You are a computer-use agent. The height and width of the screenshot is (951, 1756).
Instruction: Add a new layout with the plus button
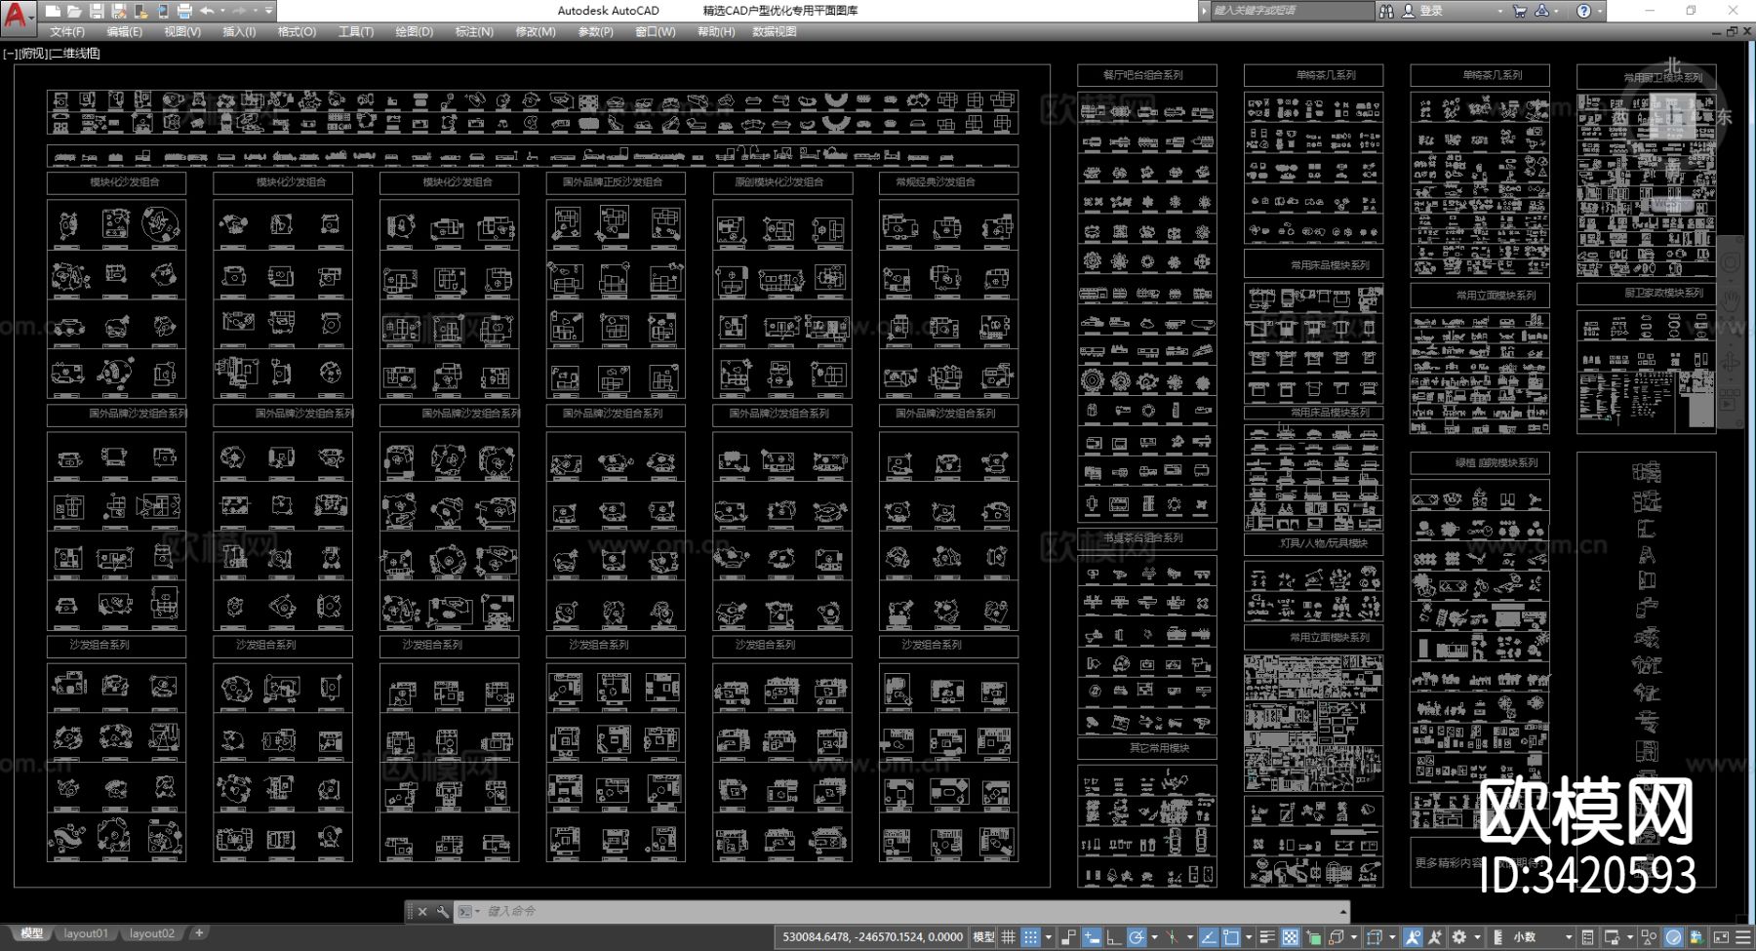[199, 933]
